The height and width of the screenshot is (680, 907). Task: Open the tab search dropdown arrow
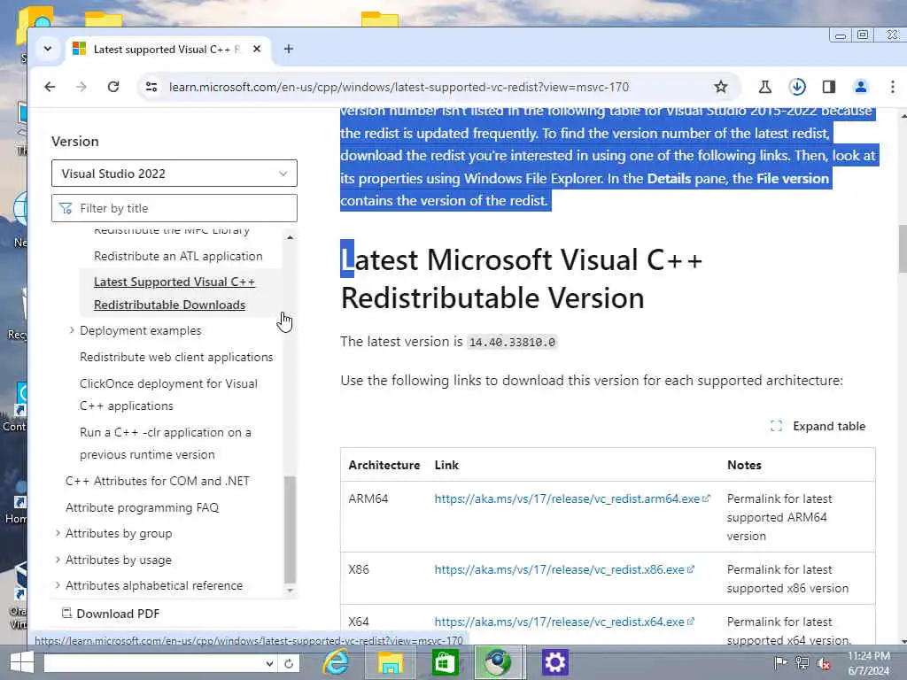point(48,50)
